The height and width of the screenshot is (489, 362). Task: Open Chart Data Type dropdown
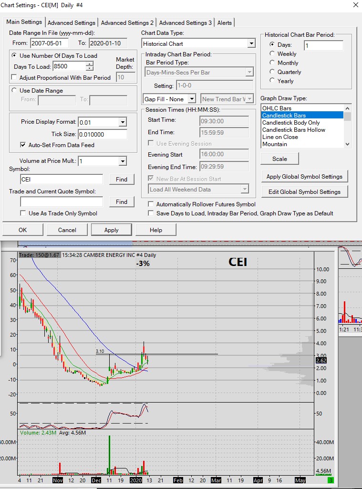click(251, 43)
